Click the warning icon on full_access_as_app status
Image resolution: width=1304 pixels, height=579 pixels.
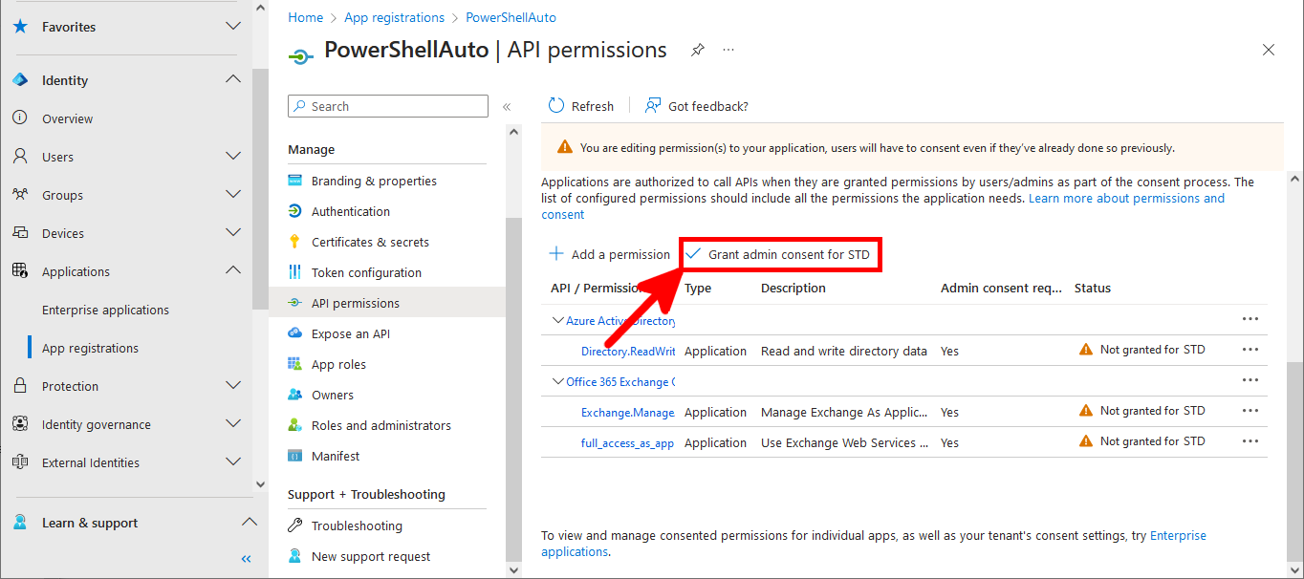click(x=1086, y=440)
